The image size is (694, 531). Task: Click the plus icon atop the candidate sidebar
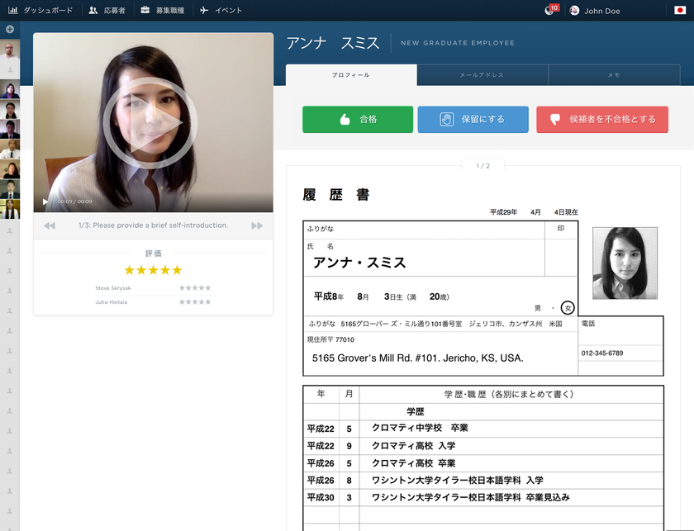coord(10,28)
